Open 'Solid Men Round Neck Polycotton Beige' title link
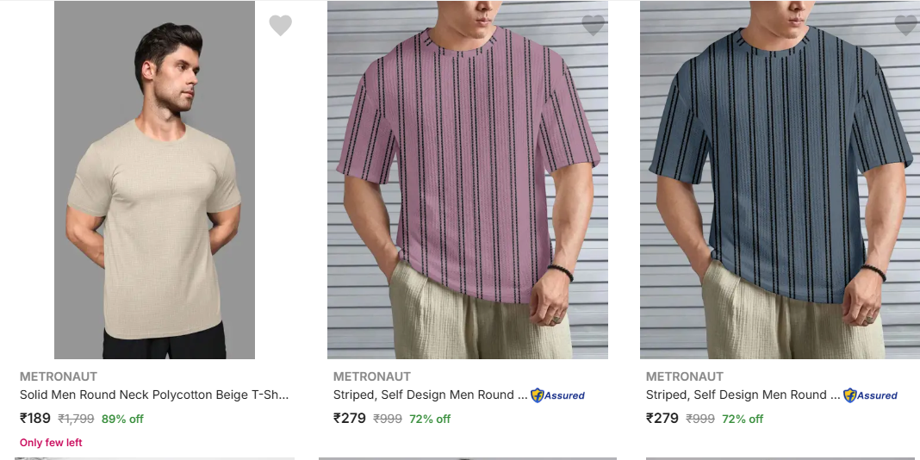The width and height of the screenshot is (920, 460). pos(154,395)
